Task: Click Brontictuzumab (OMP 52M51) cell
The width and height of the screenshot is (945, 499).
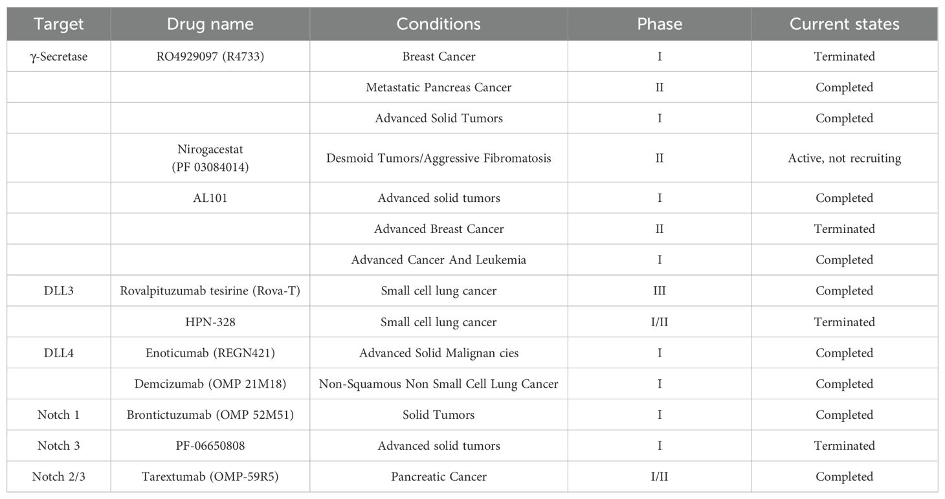Action: [210, 415]
